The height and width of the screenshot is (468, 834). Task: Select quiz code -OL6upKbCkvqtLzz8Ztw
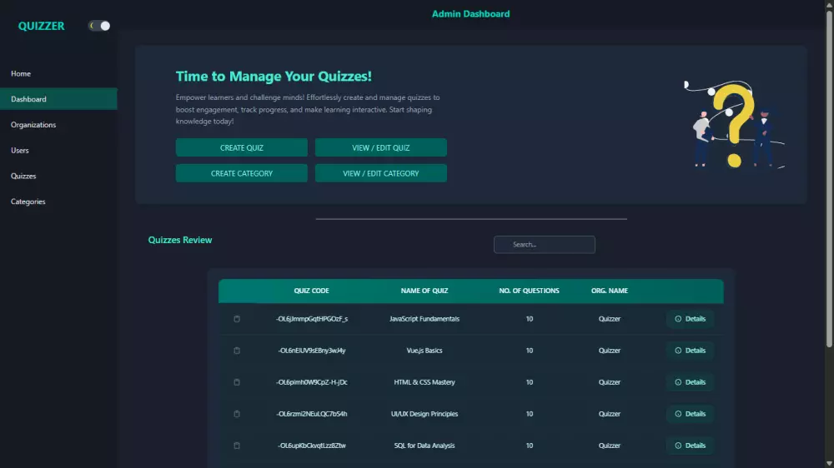coord(312,446)
